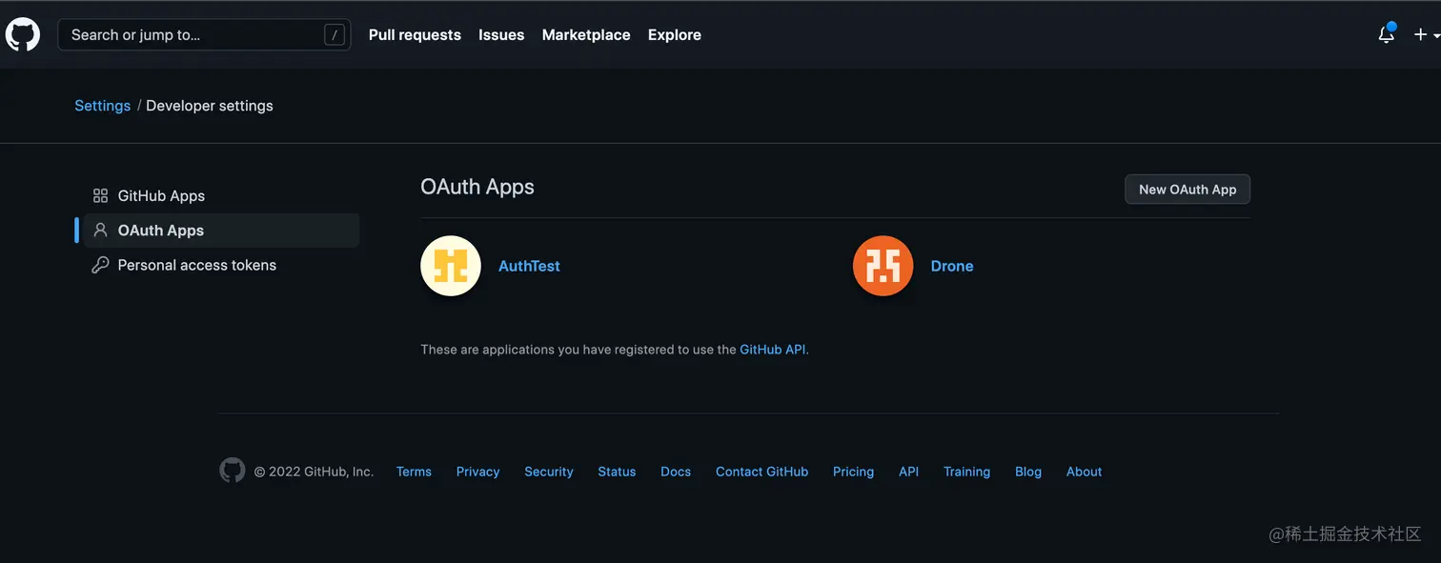Click the Personal access tokens key icon
Viewport: 1441px width, 563px height.
[100, 266]
